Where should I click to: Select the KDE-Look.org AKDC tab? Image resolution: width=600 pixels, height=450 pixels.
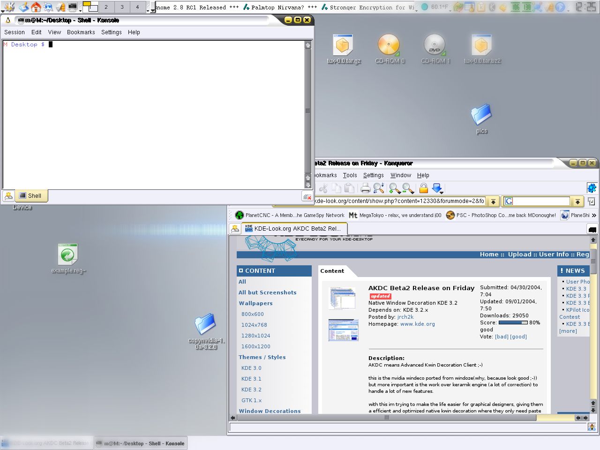pos(295,228)
